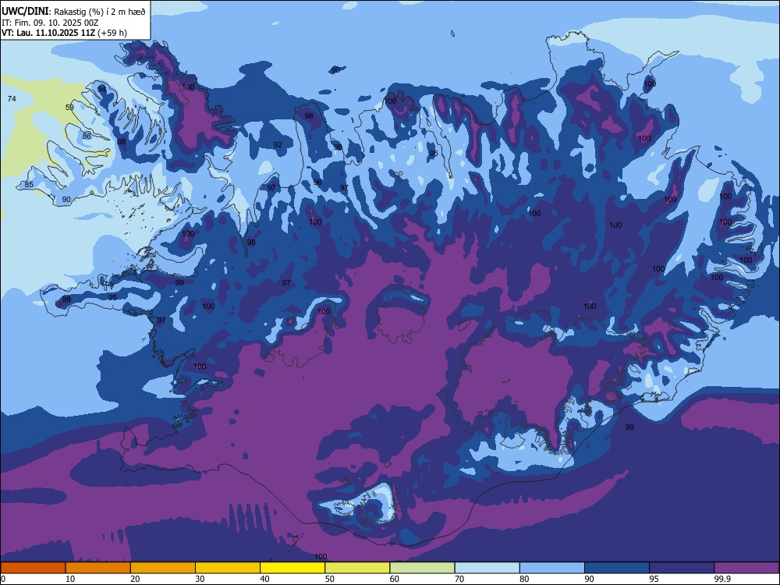Click the '99.9' legend tick label
Viewport: 780px width, 585px height.
coord(721,579)
